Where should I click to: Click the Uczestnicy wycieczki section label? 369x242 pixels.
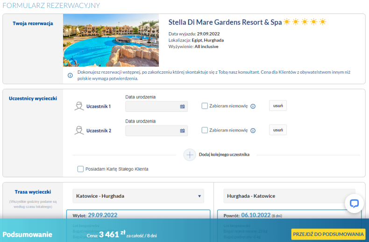(x=33, y=98)
